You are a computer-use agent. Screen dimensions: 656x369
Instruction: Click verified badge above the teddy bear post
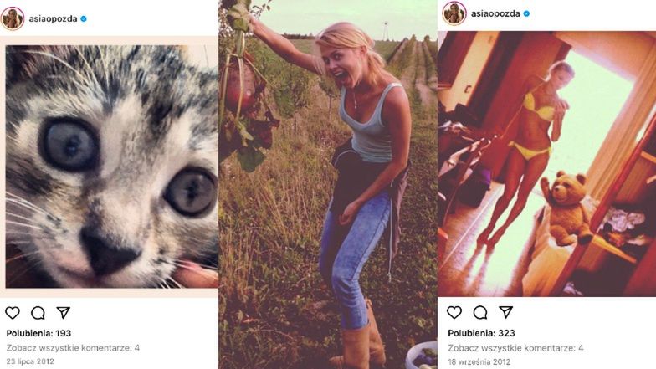[x=526, y=13]
